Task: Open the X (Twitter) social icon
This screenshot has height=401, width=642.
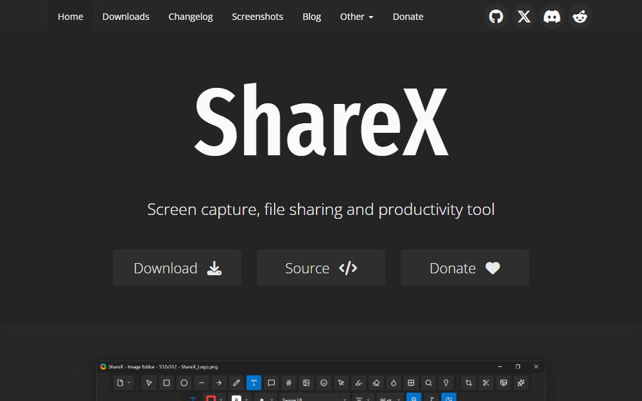Action: pyautogui.click(x=524, y=17)
